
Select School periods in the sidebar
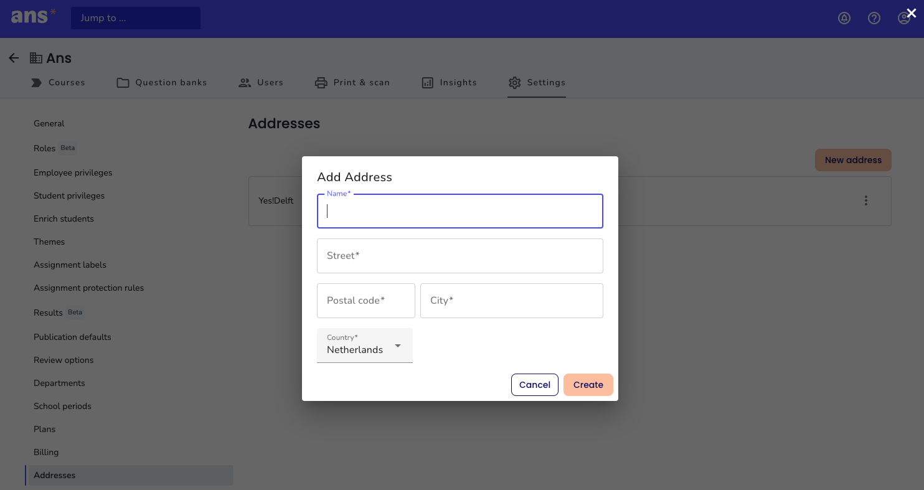tap(62, 406)
